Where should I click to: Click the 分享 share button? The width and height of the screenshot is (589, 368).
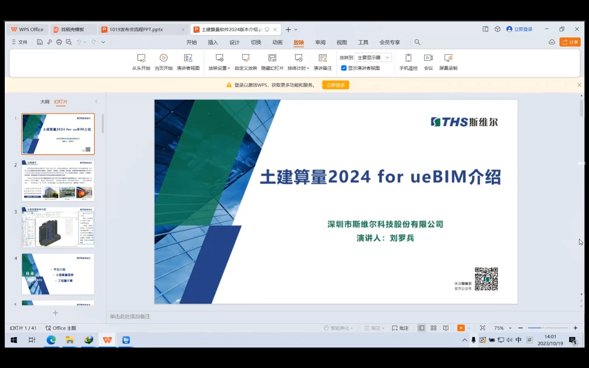570,42
